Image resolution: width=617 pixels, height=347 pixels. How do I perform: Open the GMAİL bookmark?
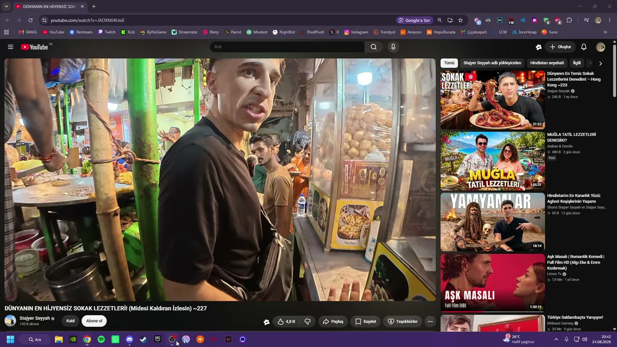tap(28, 32)
